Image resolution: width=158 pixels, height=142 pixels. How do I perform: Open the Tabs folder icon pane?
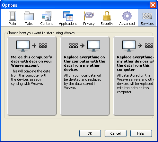29,16
